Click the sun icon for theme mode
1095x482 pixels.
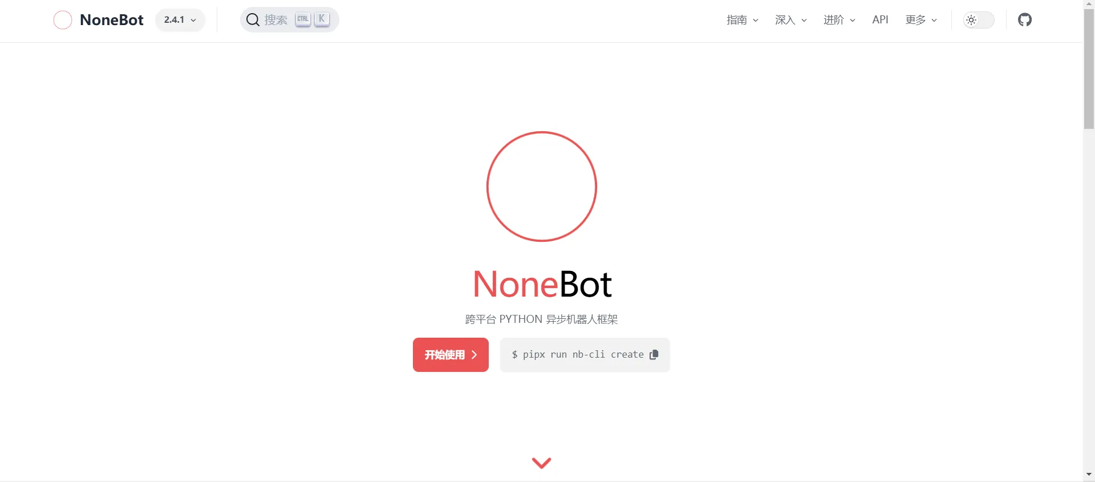tap(971, 20)
